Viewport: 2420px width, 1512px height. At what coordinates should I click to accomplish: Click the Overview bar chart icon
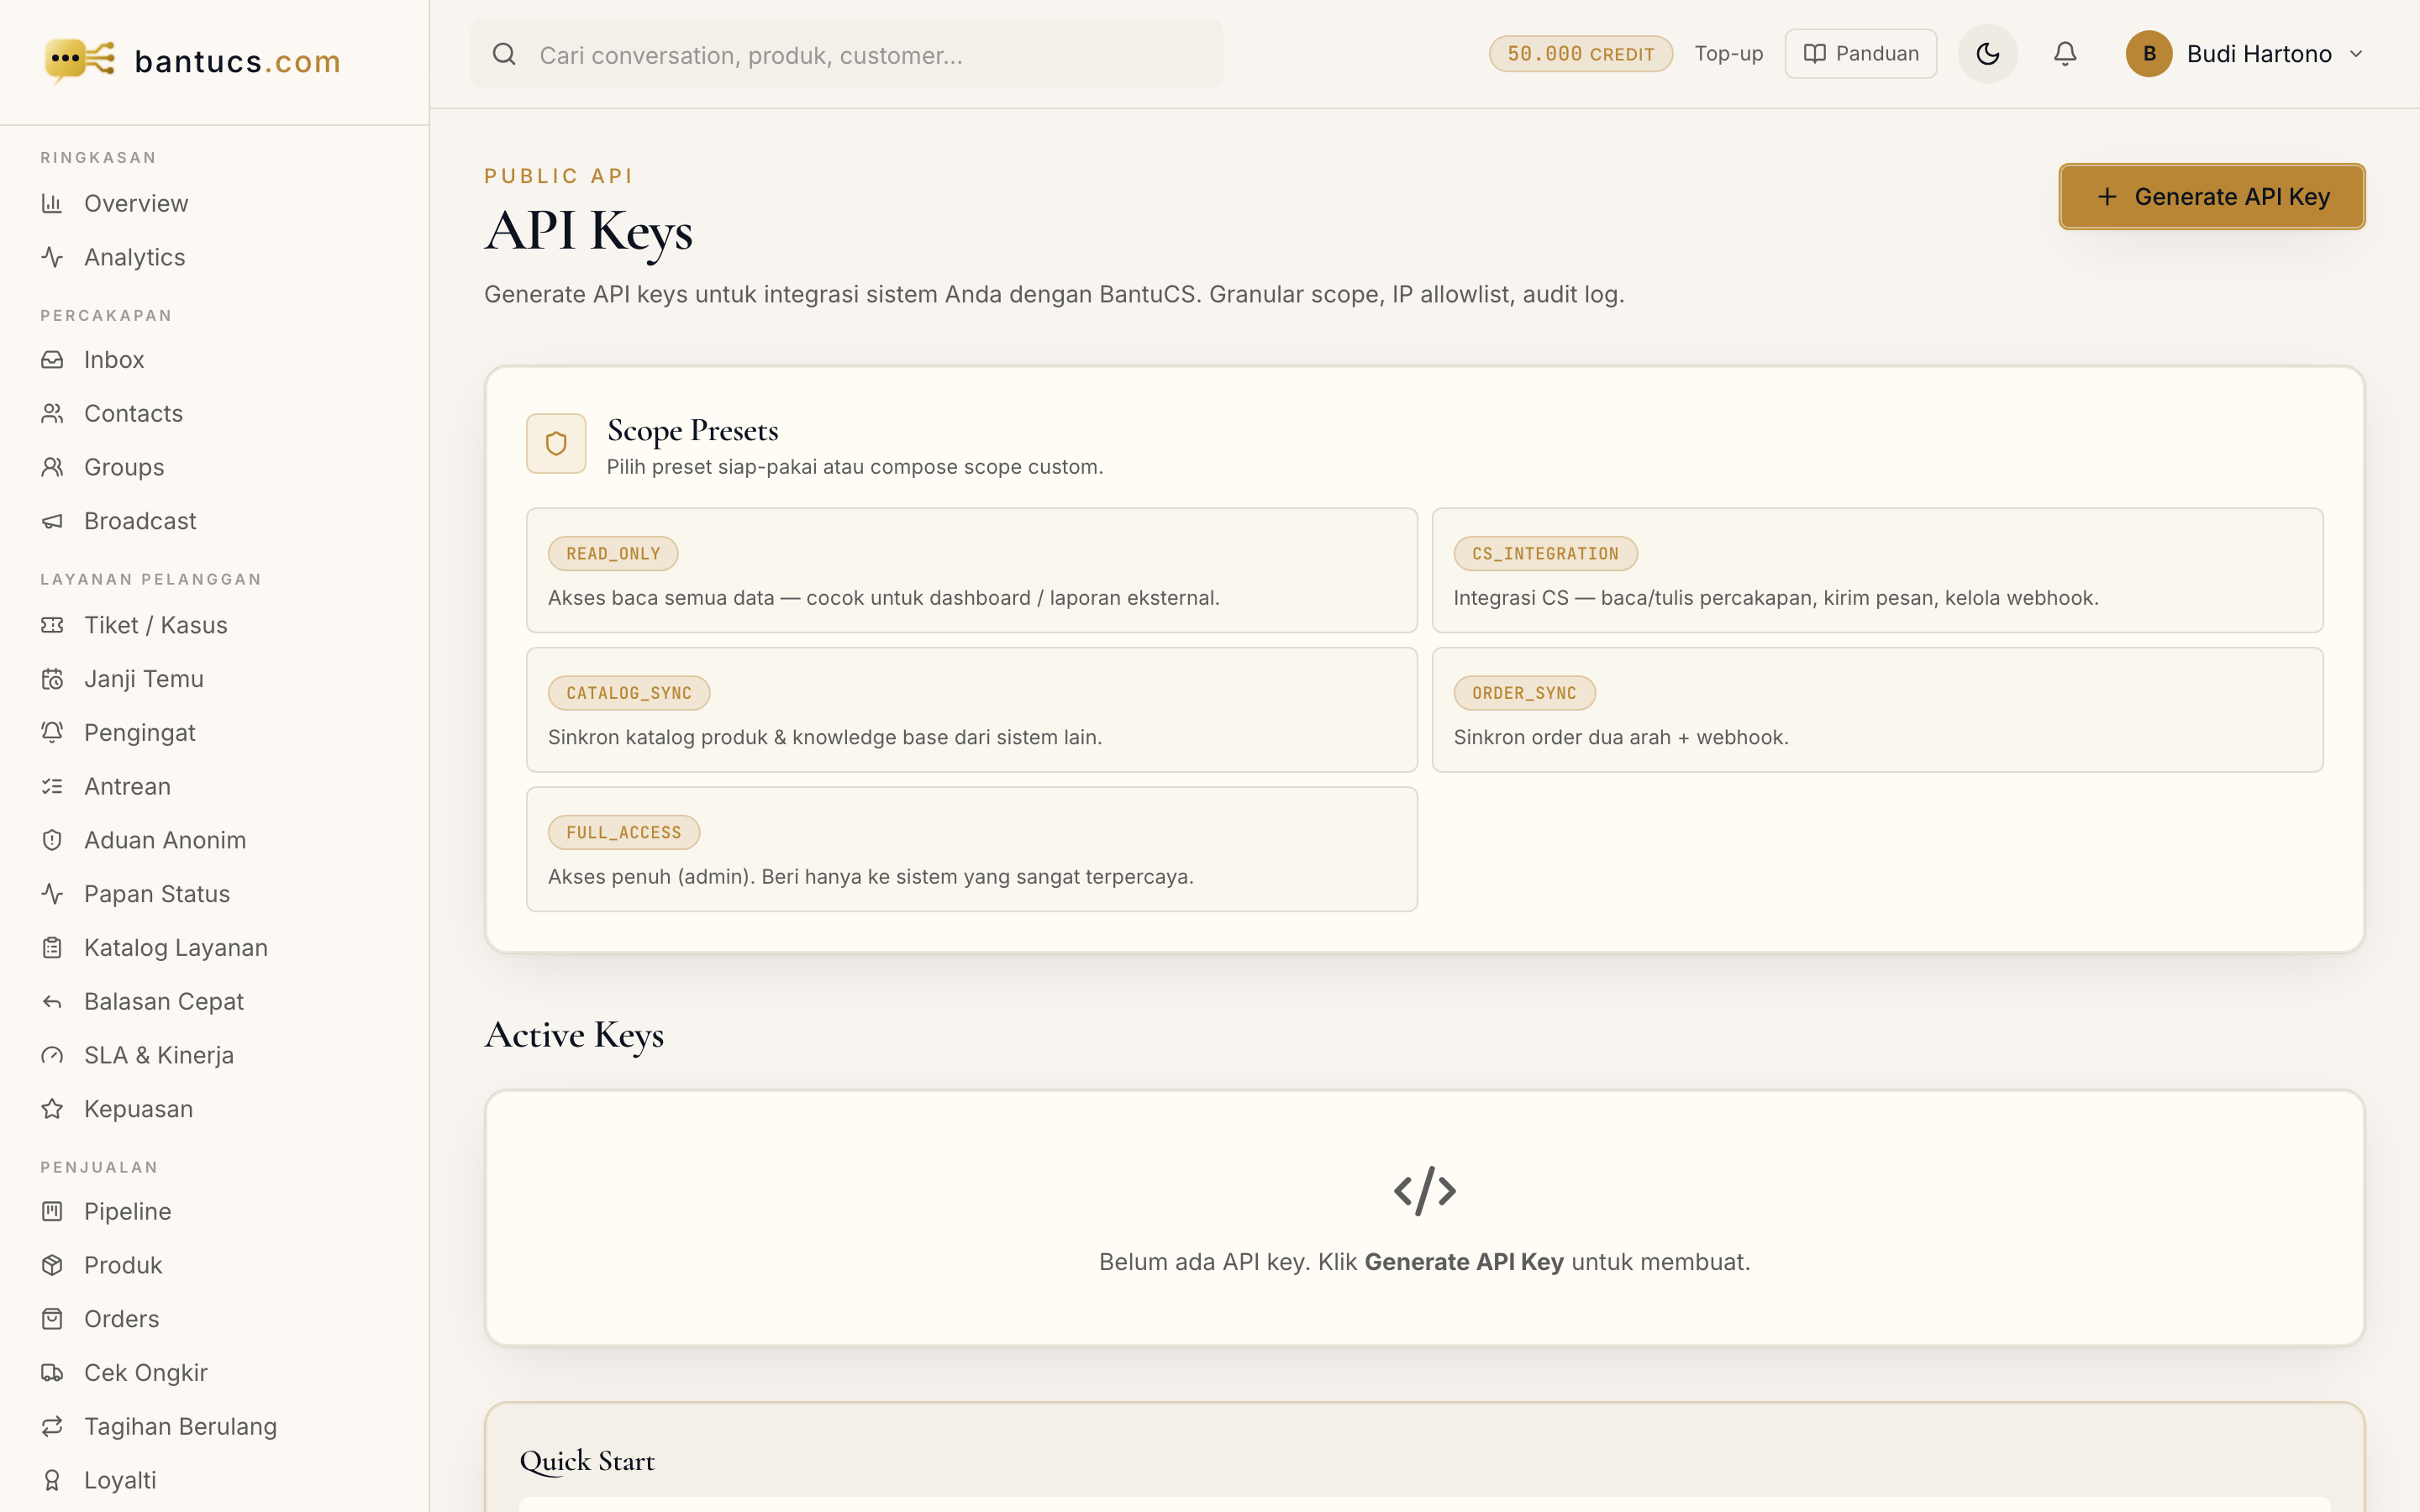point(52,203)
